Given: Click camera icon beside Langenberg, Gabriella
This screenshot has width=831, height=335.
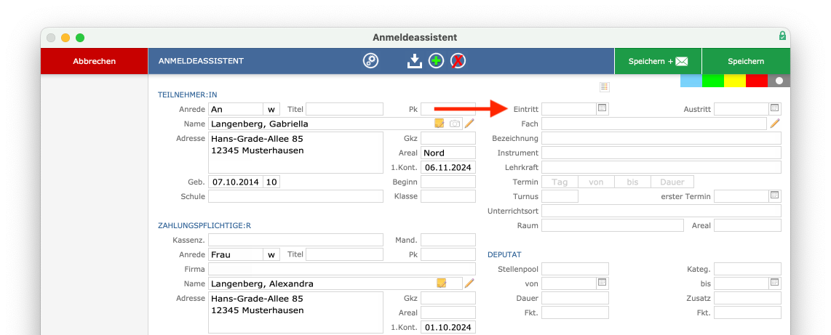Looking at the screenshot, I should (455, 124).
